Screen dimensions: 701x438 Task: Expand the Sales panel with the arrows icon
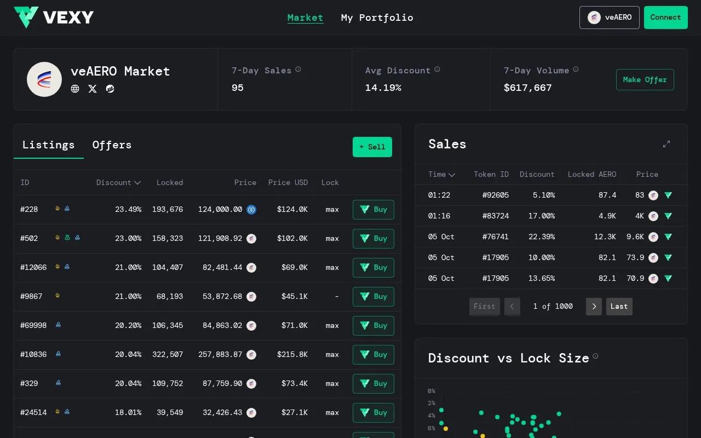(x=666, y=144)
